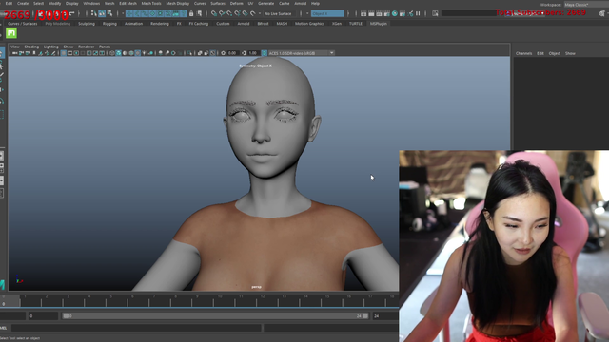609x342 pixels.
Task: Click the lock selection padlock icon
Action: (191, 13)
